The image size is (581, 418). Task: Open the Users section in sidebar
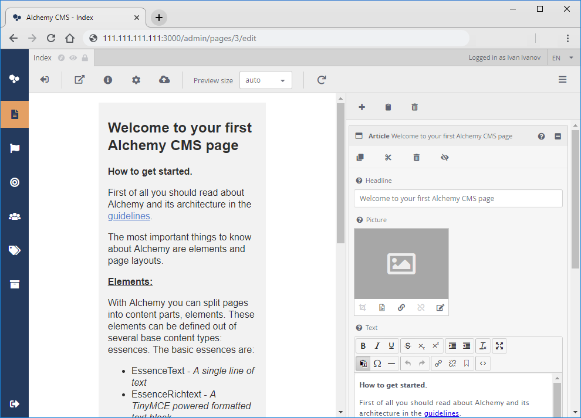pyautogui.click(x=15, y=216)
